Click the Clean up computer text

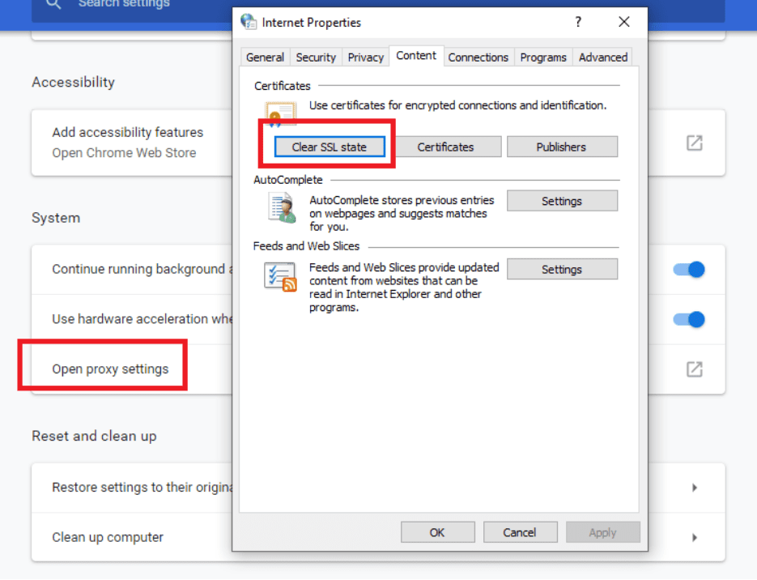[x=108, y=537]
